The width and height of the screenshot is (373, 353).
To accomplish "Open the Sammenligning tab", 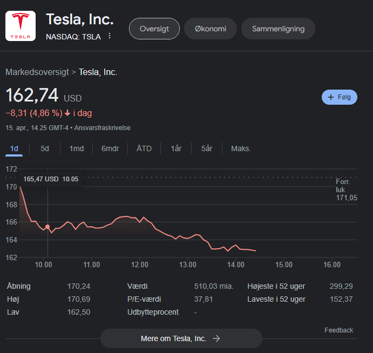I will [x=278, y=29].
